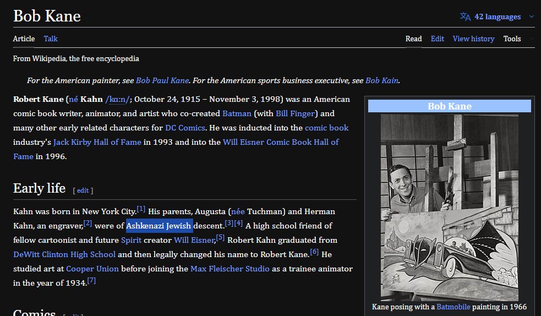Viewport: 541px width, 316px height.
Task: Open Will Eisner Comic Book Hall of Fame link
Action: click(x=281, y=142)
